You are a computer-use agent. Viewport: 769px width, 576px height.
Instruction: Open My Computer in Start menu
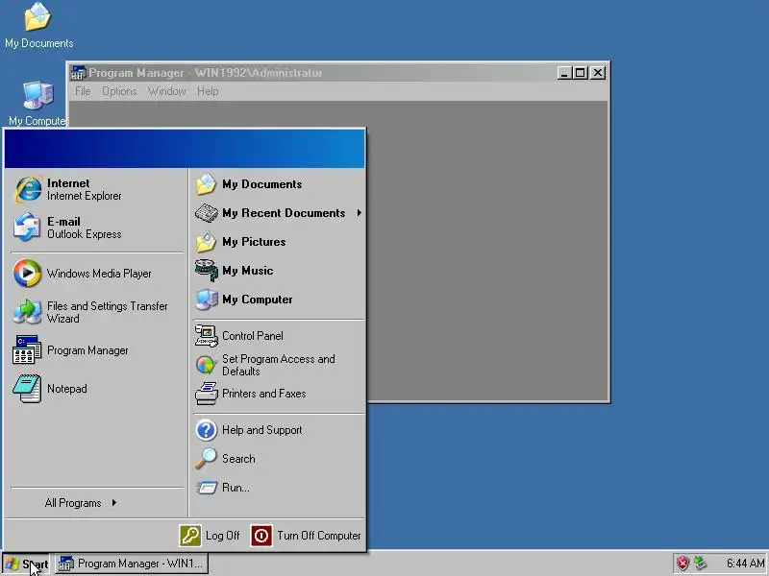[279, 300]
